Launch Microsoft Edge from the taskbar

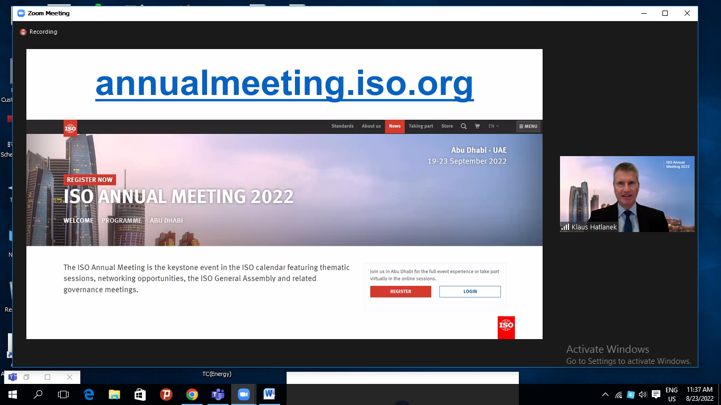click(89, 394)
